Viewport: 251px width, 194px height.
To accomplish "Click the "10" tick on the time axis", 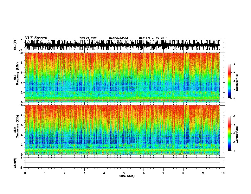I will click(223, 173).
